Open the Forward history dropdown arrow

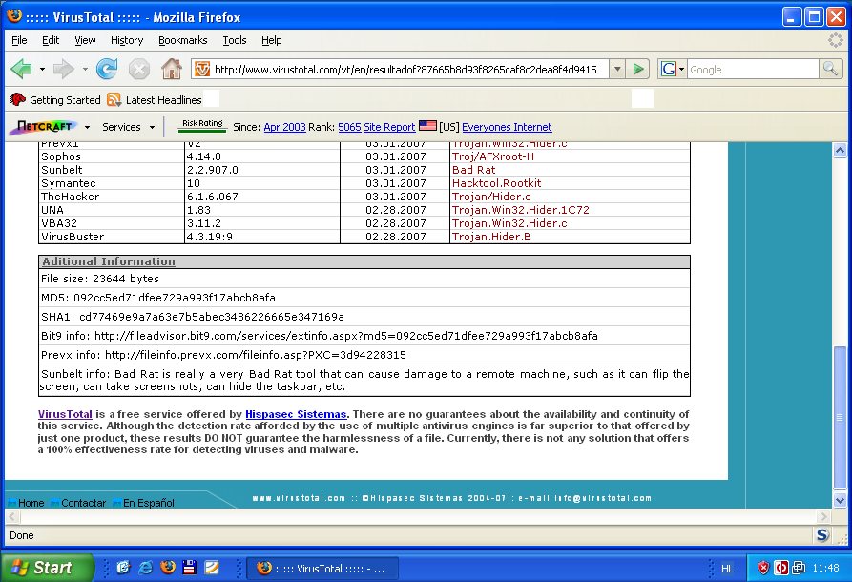[84, 69]
